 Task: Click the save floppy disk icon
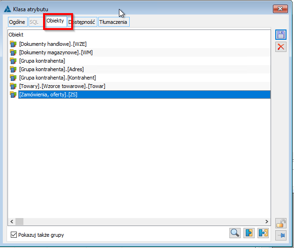280,35
